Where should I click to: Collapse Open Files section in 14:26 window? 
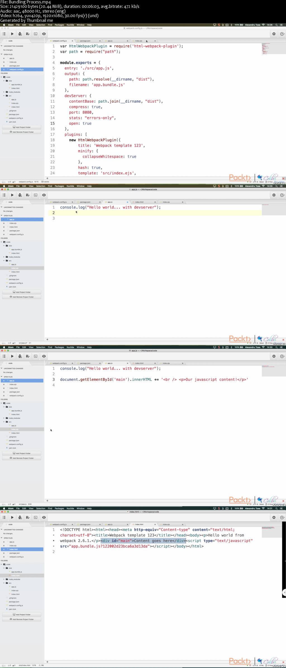pos(2,55)
